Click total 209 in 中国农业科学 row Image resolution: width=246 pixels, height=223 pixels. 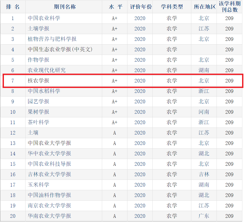[229, 18]
